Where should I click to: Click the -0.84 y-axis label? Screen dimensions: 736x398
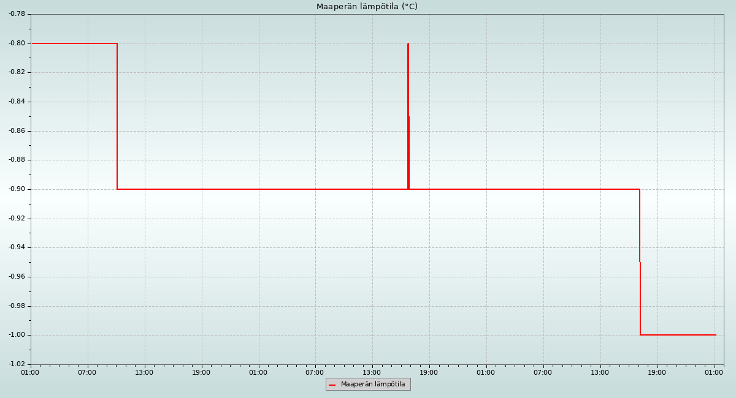point(17,102)
